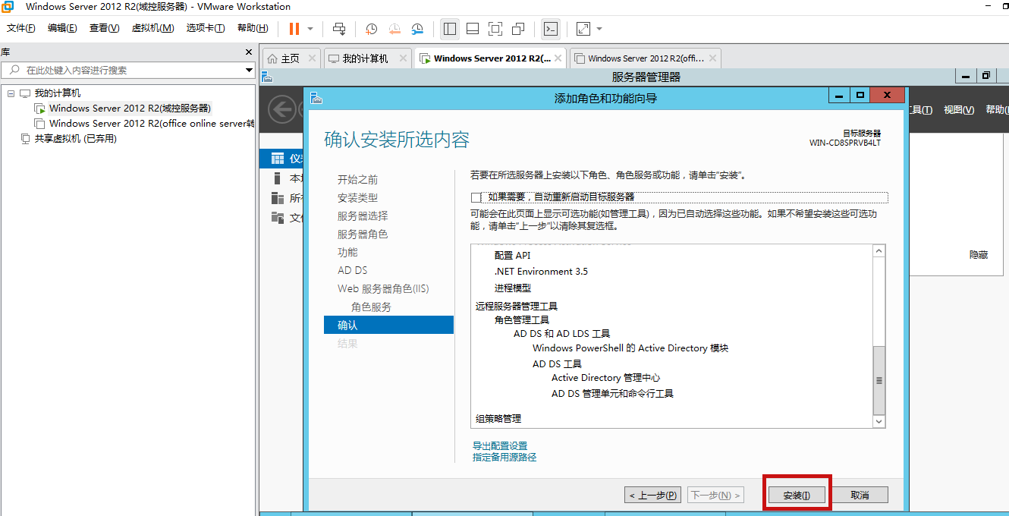Viewport: 1009px width, 516px height.
Task: Open the 导出配置设置 link
Action: coord(500,445)
